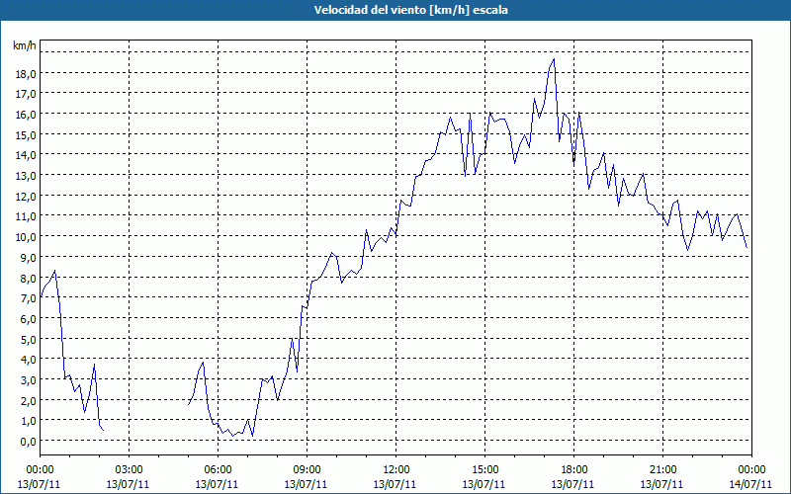Click the 15:00 time label

coord(484,470)
